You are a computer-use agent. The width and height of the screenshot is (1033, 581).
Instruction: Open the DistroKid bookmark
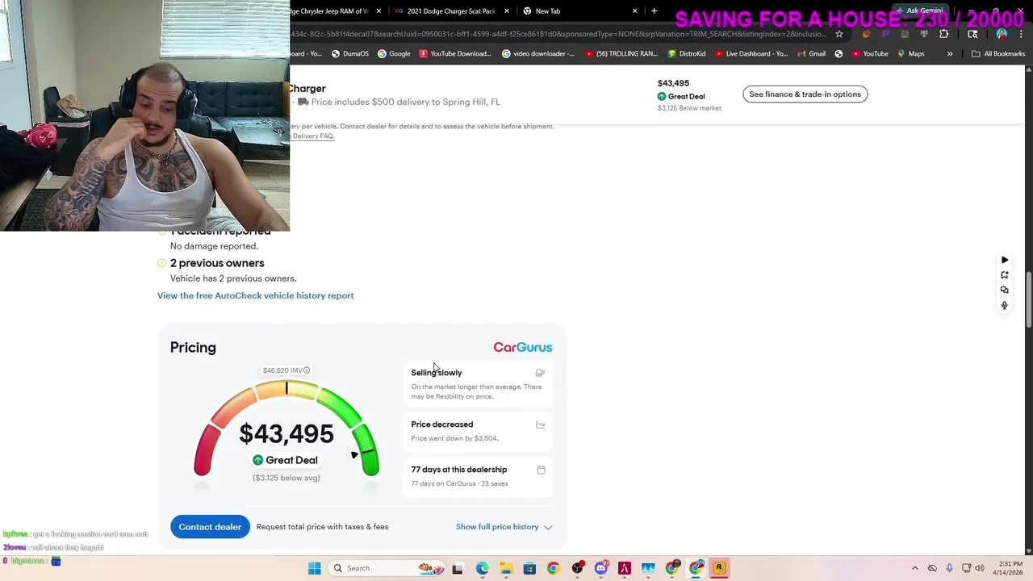[x=687, y=54]
